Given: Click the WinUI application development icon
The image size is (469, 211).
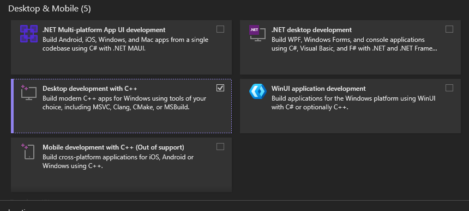Looking at the screenshot, I should tap(257, 91).
